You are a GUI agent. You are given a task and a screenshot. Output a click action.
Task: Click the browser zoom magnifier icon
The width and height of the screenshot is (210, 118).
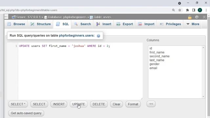click(x=174, y=10)
